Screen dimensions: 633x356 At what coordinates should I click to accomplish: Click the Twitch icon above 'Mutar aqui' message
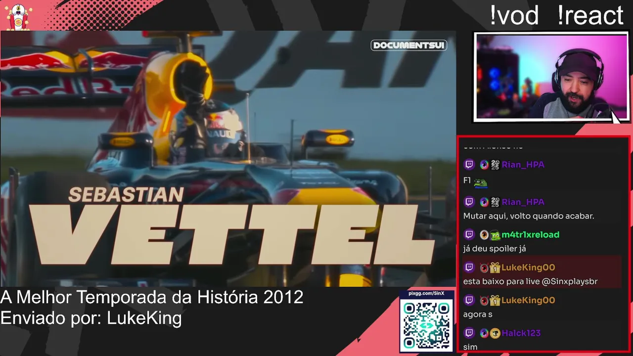469,202
